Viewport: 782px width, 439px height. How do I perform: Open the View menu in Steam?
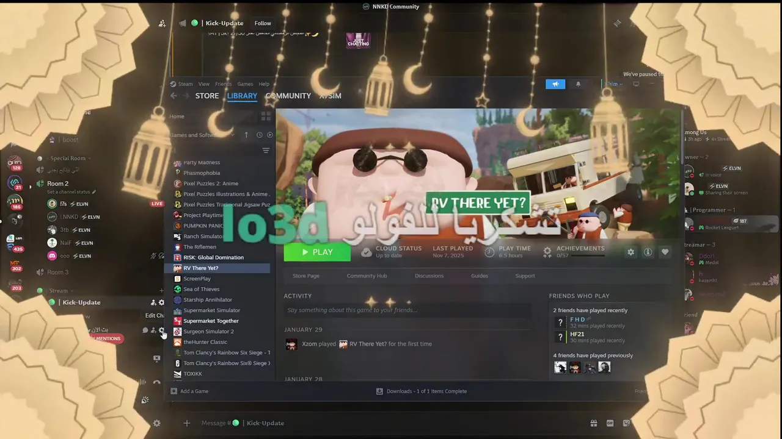click(x=203, y=84)
